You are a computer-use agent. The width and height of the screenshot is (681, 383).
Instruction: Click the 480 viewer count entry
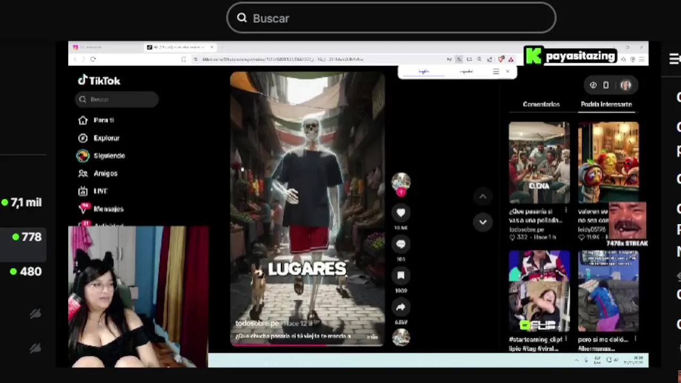tap(26, 271)
